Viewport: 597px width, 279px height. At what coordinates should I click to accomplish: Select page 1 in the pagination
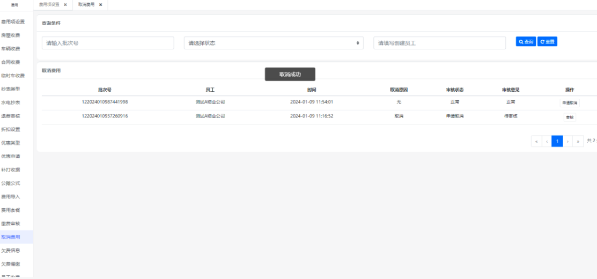point(557,141)
